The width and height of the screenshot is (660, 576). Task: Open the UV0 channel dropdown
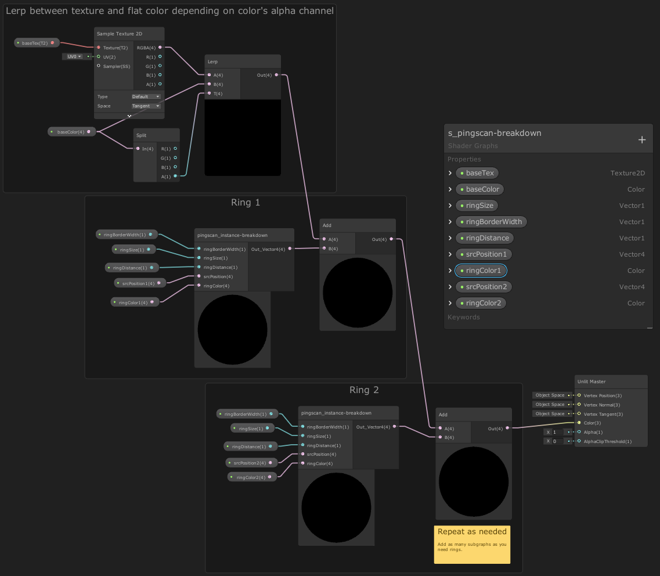click(x=74, y=57)
